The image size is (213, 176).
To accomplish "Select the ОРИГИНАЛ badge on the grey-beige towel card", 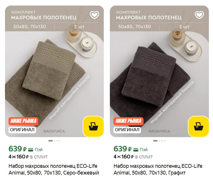I will [x=22, y=130].
